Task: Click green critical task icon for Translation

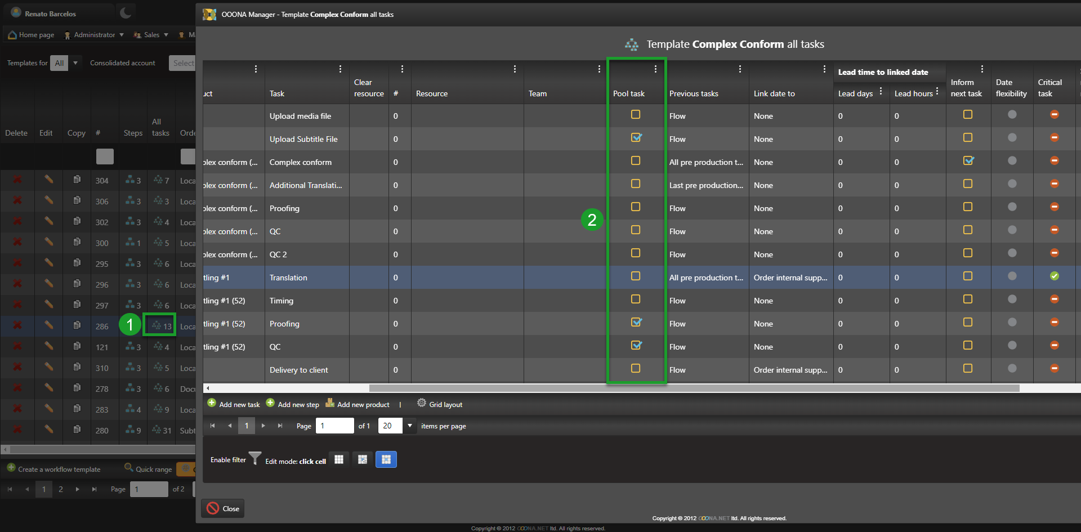Action: (1054, 276)
